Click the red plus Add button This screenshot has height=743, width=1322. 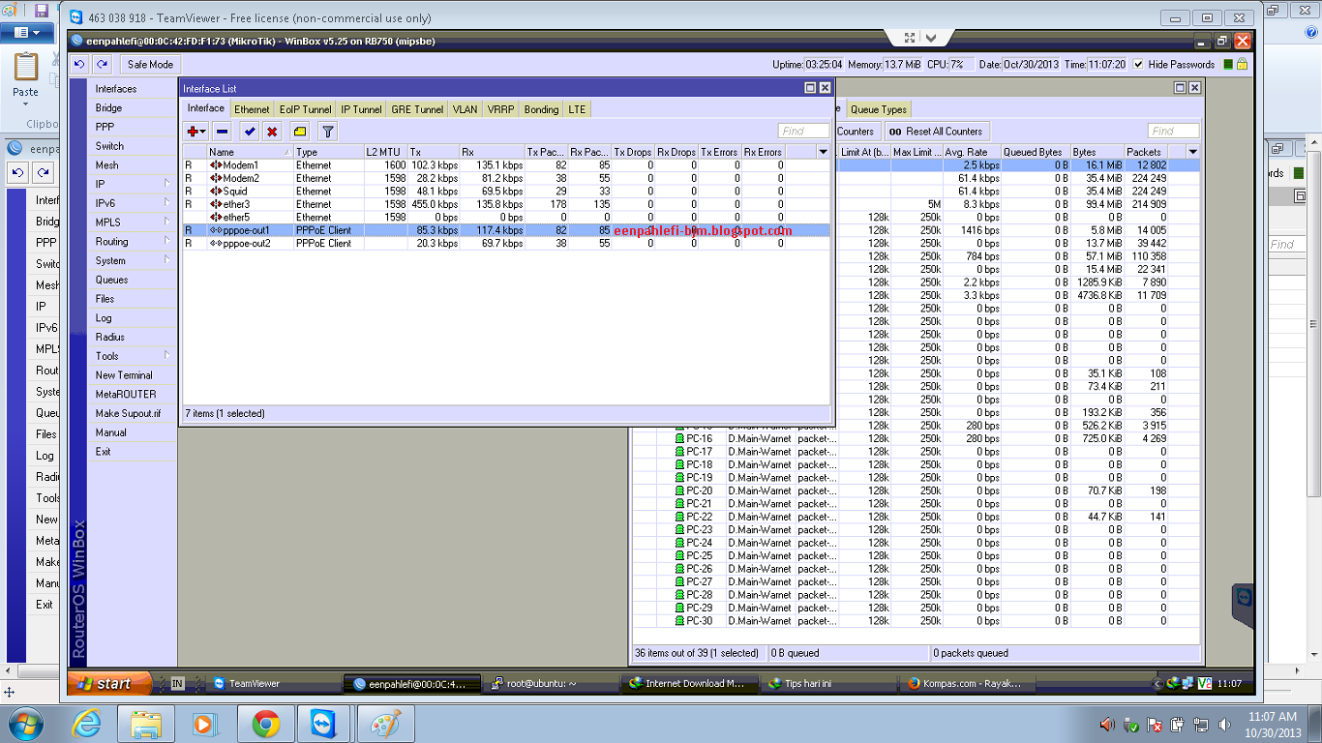tap(195, 132)
